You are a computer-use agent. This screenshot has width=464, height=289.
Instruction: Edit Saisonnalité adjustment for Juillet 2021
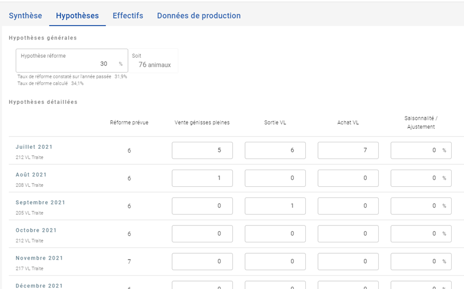click(421, 150)
